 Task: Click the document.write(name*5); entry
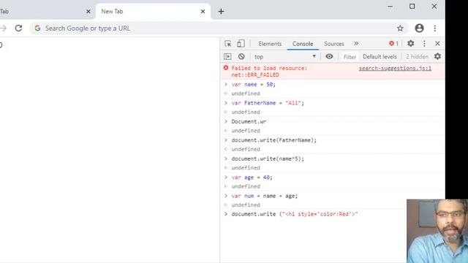coord(268,159)
